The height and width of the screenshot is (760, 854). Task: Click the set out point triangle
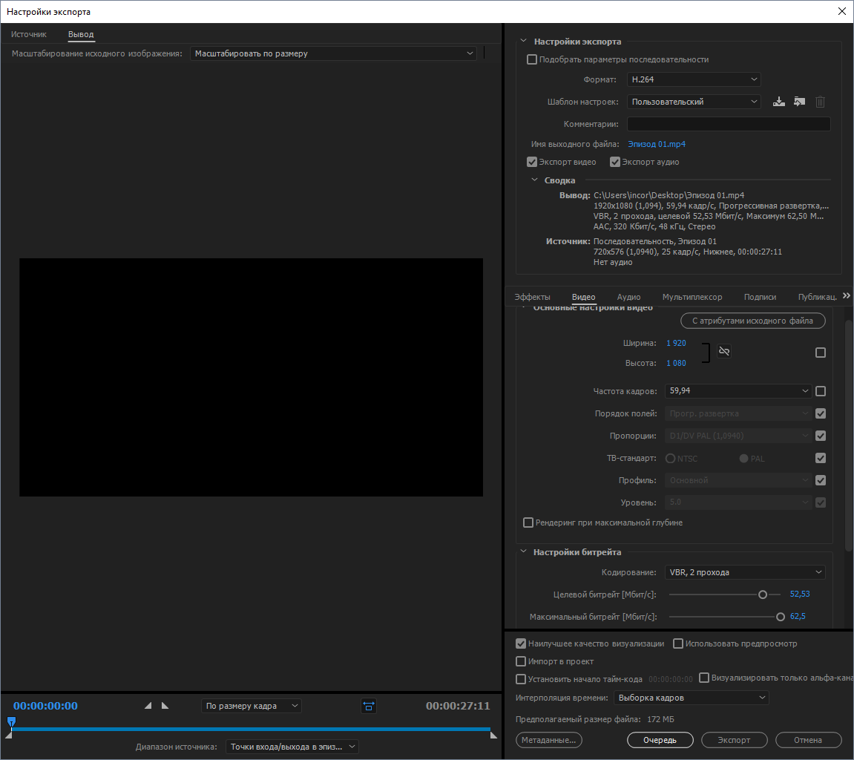coord(165,706)
